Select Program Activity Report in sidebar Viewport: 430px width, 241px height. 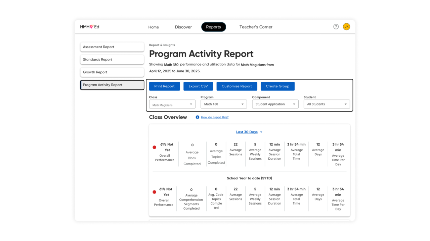tap(112, 85)
